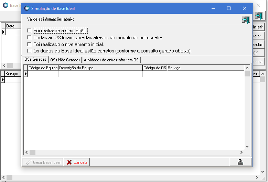The image size is (268, 182).
Task: Select the OSs Geradas tab
Action: [x=35, y=59]
